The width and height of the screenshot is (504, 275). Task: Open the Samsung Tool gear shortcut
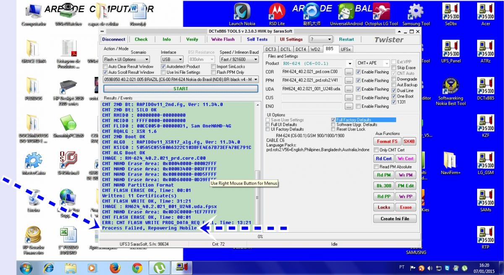416,14
